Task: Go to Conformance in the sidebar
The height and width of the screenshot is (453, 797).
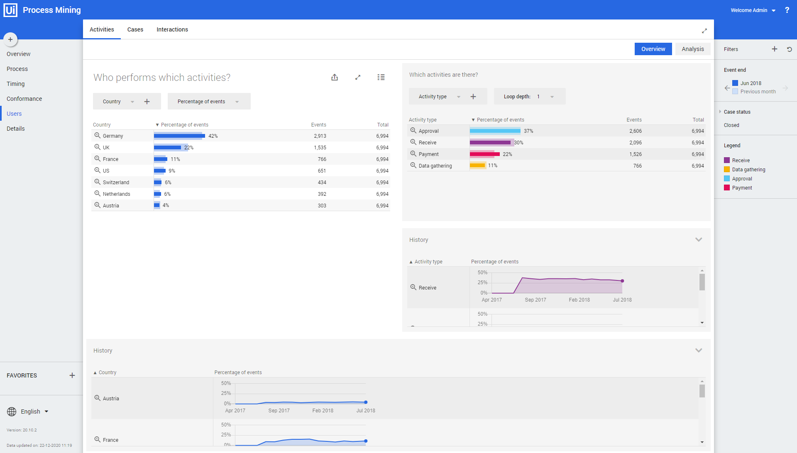Action: pos(24,99)
